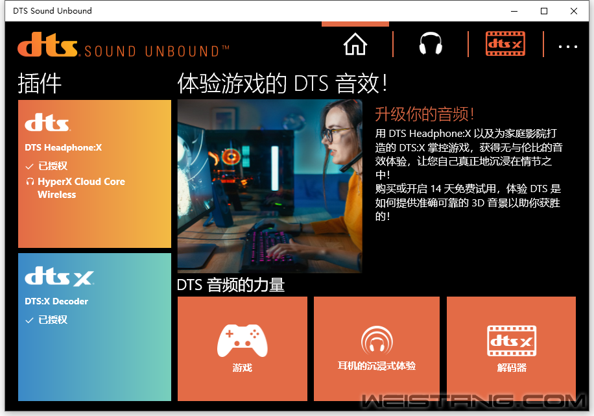Open the Home tab icon
The width and height of the screenshot is (594, 416).
(x=355, y=44)
